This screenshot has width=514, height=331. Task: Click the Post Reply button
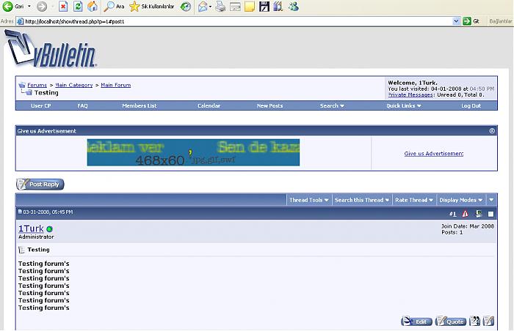click(40, 185)
